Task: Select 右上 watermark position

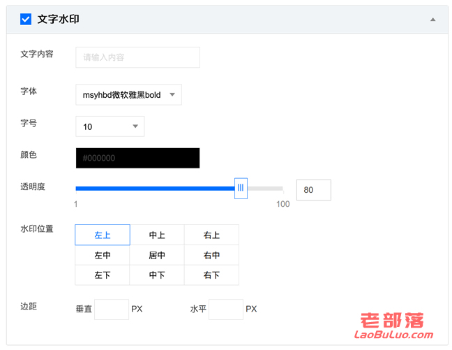Action: [211, 235]
